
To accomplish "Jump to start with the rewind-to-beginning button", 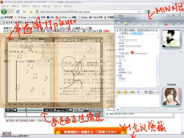I will click(x=14, y=110).
